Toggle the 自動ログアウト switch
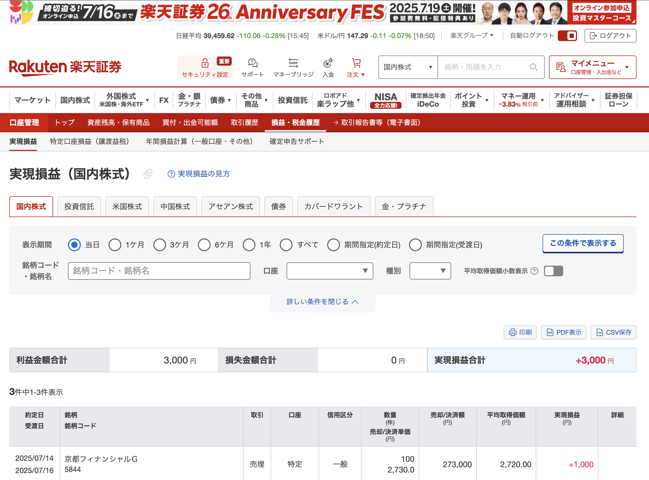Image resolution: width=649 pixels, height=480 pixels. pyautogui.click(x=567, y=36)
